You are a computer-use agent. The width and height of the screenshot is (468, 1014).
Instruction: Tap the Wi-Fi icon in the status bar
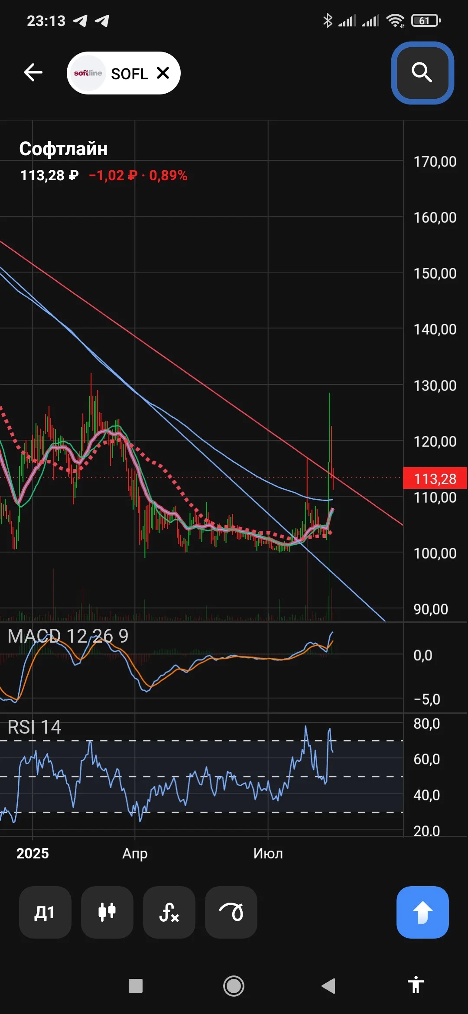click(395, 20)
